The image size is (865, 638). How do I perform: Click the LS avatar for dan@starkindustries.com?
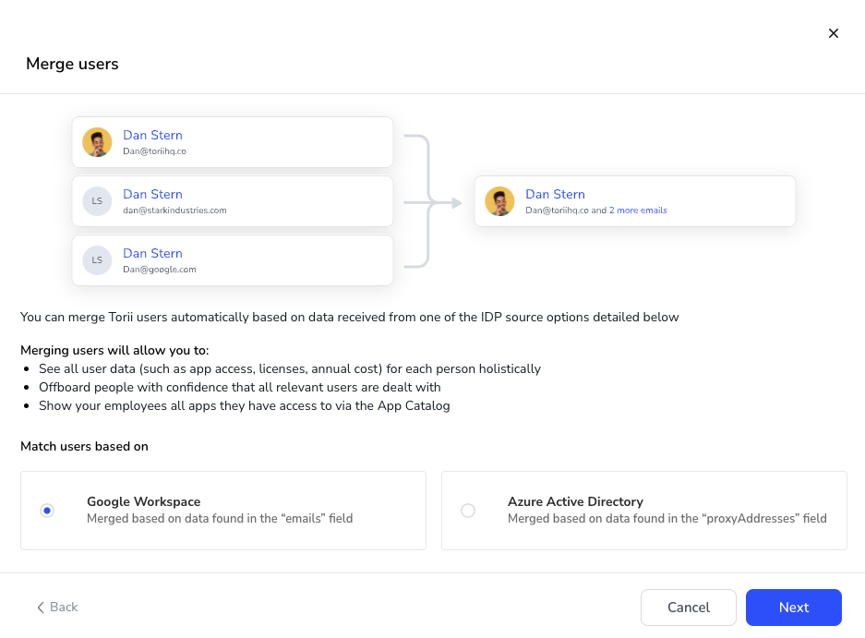[x=97, y=201]
